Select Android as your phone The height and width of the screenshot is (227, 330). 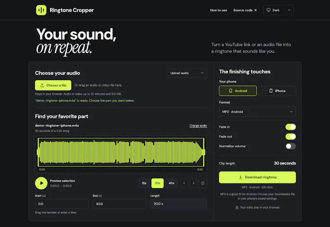point(238,91)
